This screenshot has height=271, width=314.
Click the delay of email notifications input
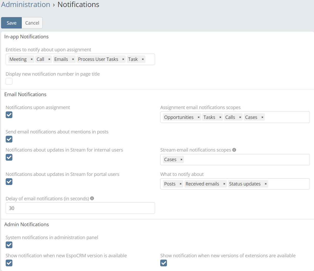[x=80, y=208]
